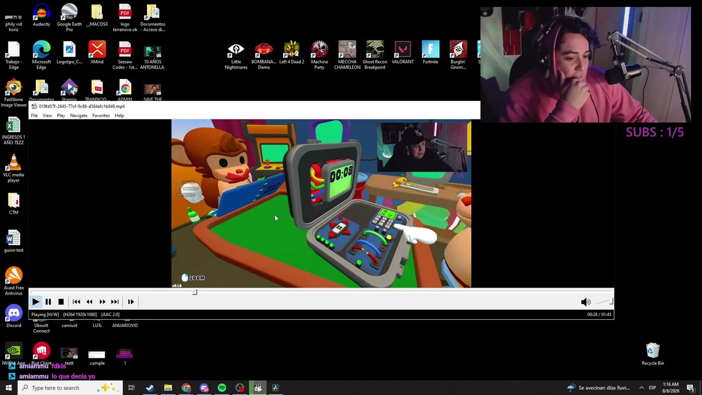The height and width of the screenshot is (395, 702).
Task: Select the logo terranova ok PDF icon
Action: [x=125, y=18]
